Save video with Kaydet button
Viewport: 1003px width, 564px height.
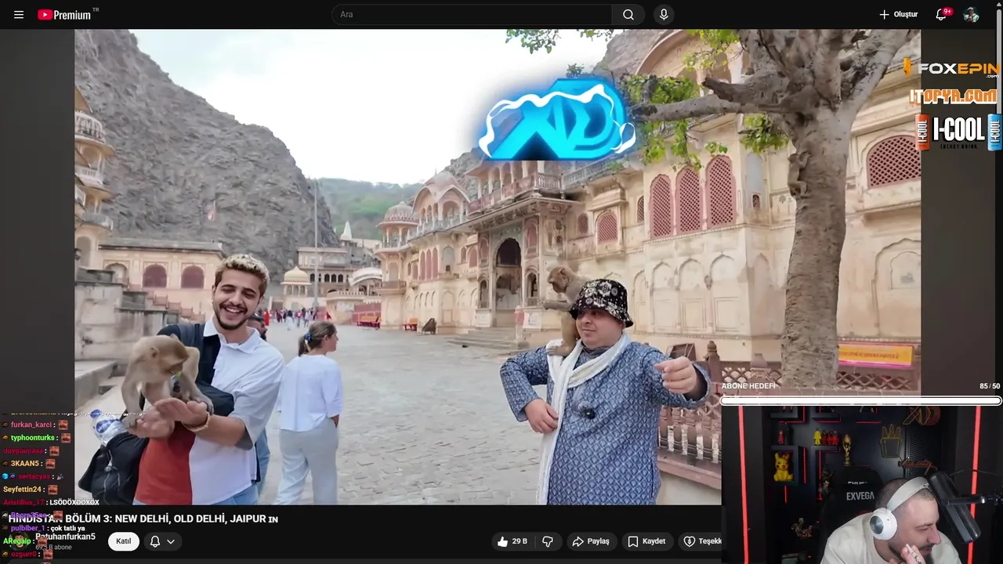point(646,541)
